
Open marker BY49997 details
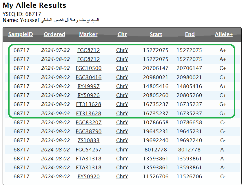coord(88,86)
